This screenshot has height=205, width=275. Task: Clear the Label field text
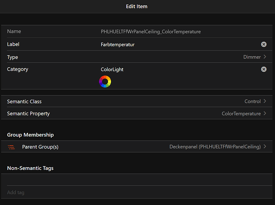coord(264,44)
